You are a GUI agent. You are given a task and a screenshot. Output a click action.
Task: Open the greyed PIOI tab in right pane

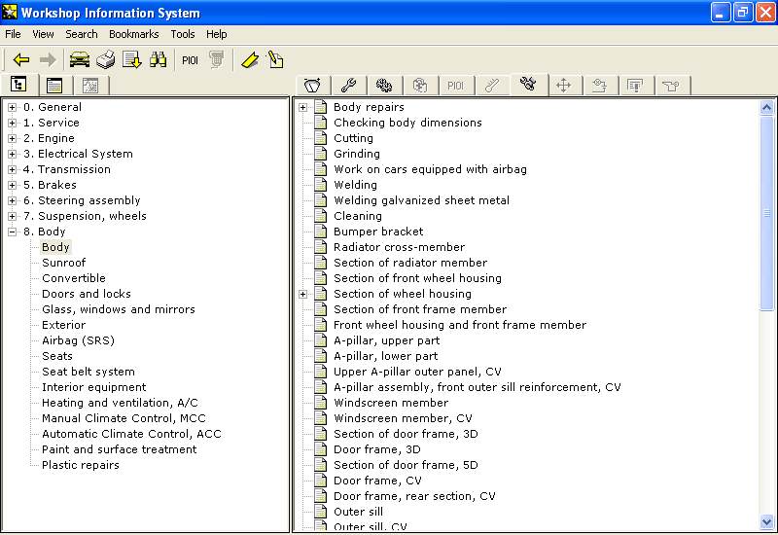(455, 86)
